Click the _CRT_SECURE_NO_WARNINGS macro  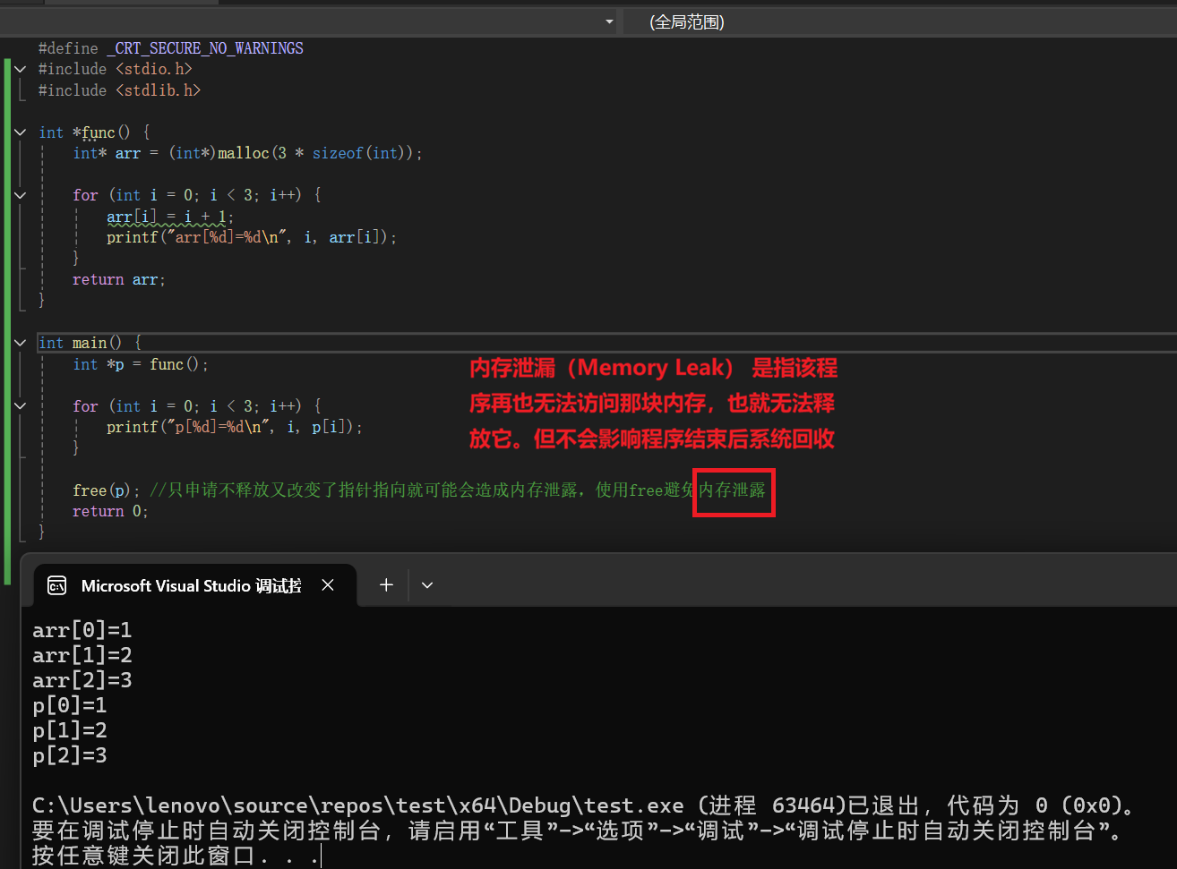coord(205,48)
